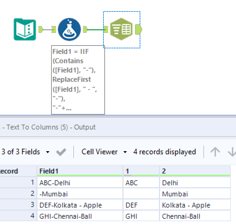Click the Text To Columns tool icon
This screenshot has height=224, width=236.
click(122, 29)
